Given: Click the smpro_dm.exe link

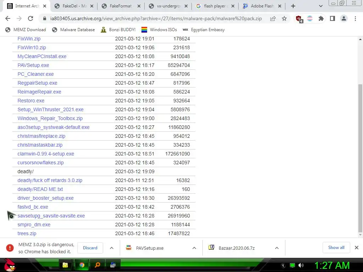Looking at the screenshot, I should (x=34, y=225).
